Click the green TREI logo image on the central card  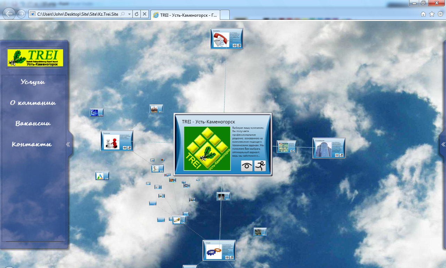pos(207,149)
